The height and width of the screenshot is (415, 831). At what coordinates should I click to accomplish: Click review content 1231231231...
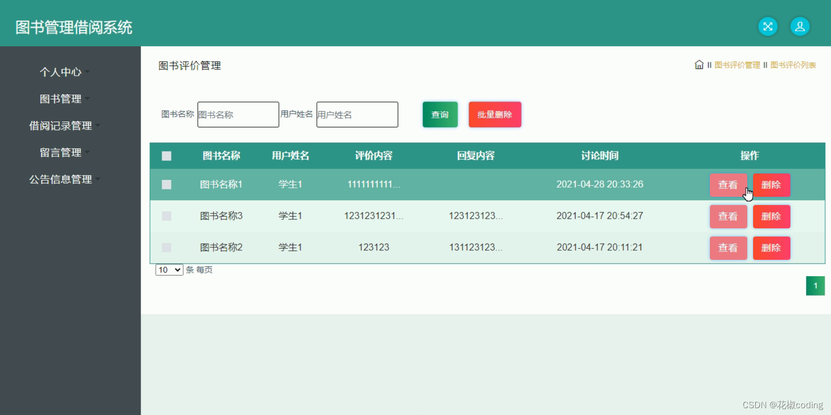click(x=374, y=216)
